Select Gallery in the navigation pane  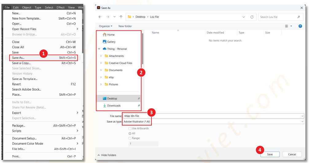[109, 42]
